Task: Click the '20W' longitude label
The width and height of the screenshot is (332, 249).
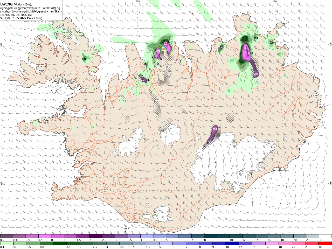Action: tap(138, 1)
